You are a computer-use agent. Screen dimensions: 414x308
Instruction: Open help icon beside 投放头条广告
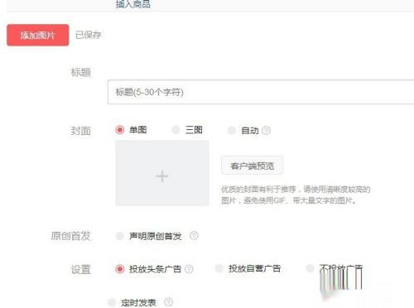(189, 269)
